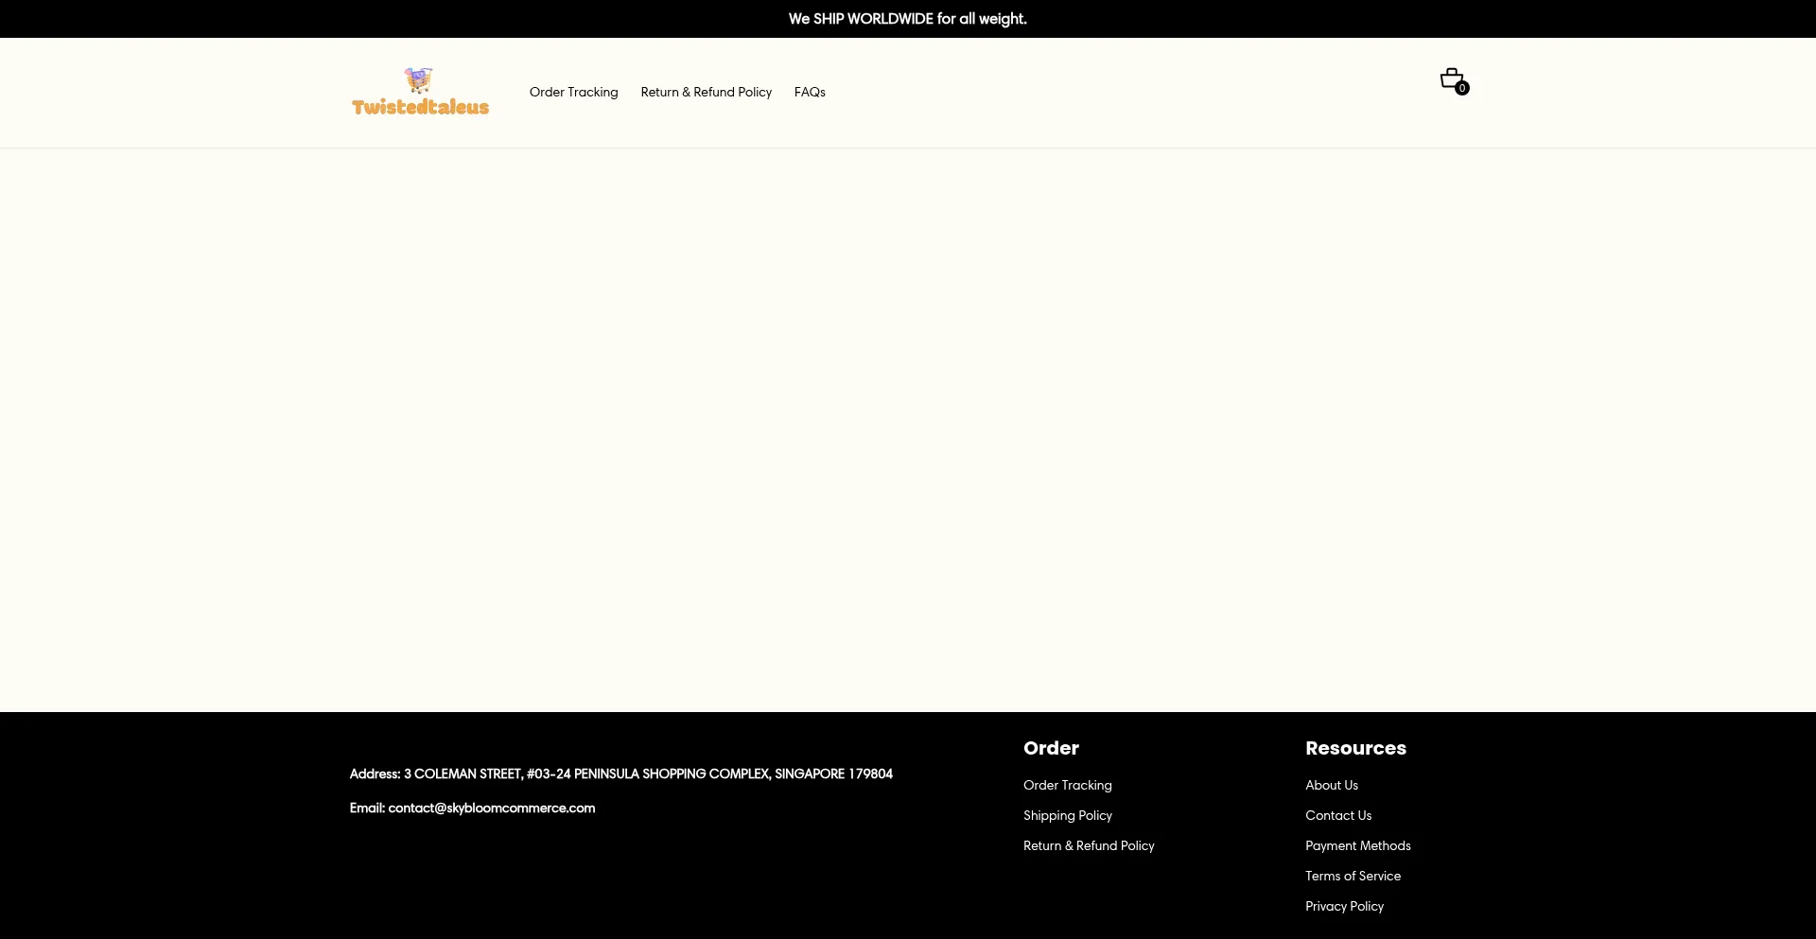The width and height of the screenshot is (1816, 939).
Task: Open the Privacy Policy link
Action: pyautogui.click(x=1344, y=906)
